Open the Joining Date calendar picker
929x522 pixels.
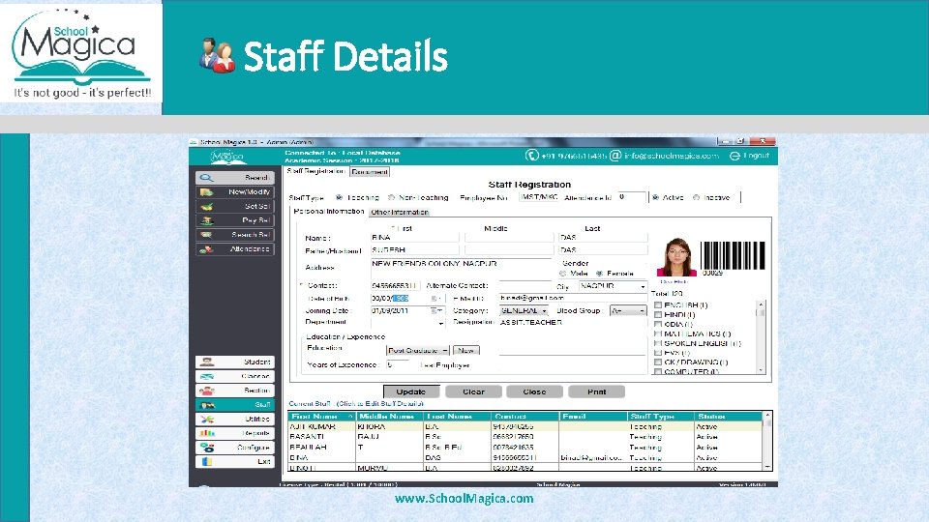coord(436,310)
